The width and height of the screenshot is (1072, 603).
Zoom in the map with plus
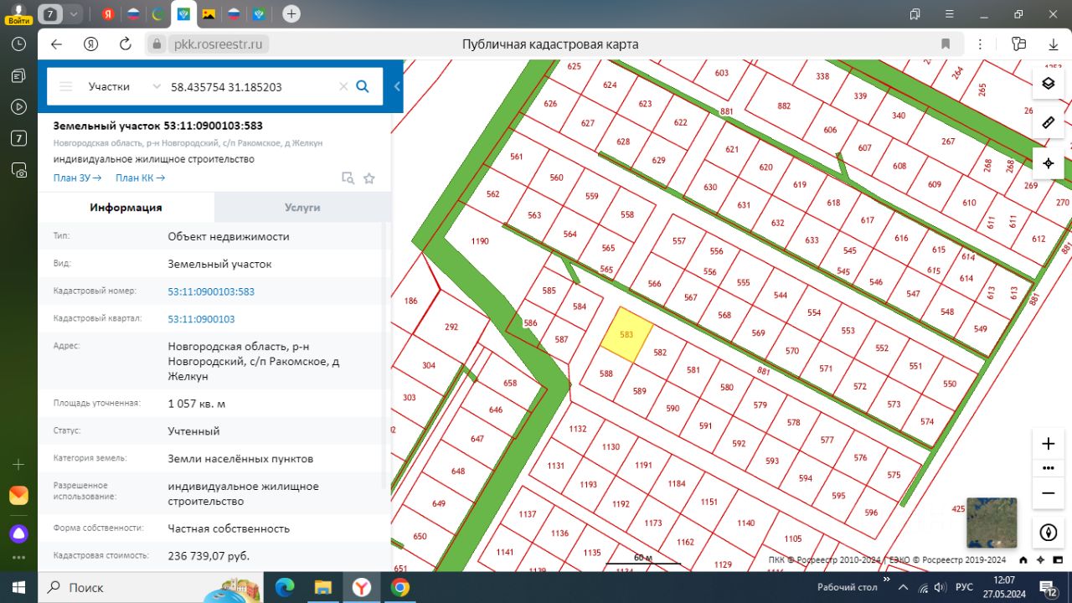pos(1048,444)
